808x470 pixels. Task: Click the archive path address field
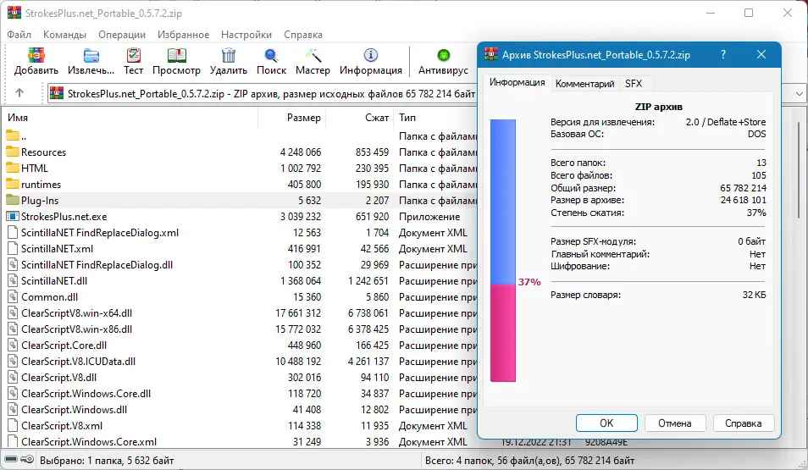(x=263, y=94)
